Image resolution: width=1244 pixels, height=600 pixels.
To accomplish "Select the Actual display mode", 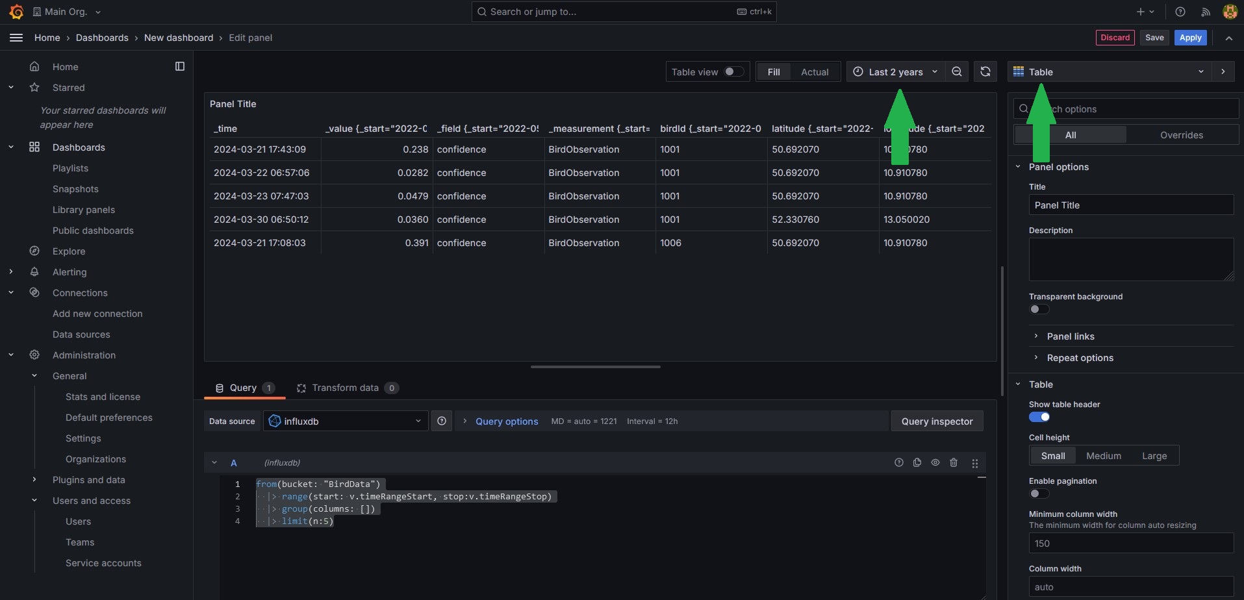I will pyautogui.click(x=815, y=71).
